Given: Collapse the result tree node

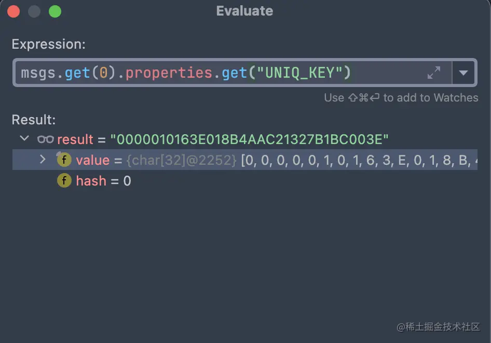Looking at the screenshot, I should pos(24,138).
